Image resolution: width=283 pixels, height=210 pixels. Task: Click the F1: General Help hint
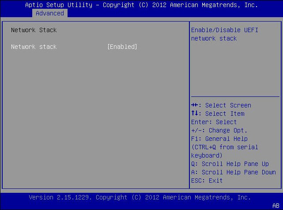[x=219, y=139]
